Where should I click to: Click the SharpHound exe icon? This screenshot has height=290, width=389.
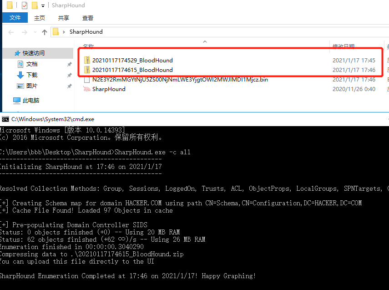pos(86,89)
